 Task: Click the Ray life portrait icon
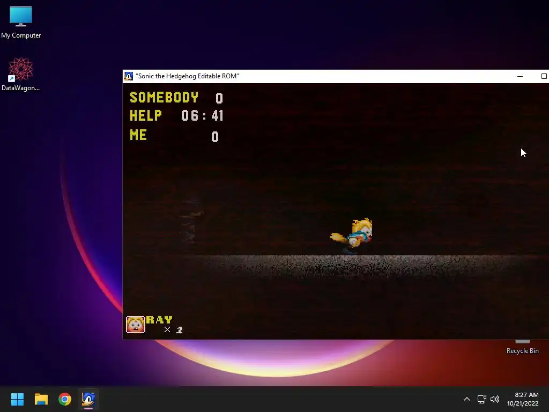pyautogui.click(x=136, y=325)
